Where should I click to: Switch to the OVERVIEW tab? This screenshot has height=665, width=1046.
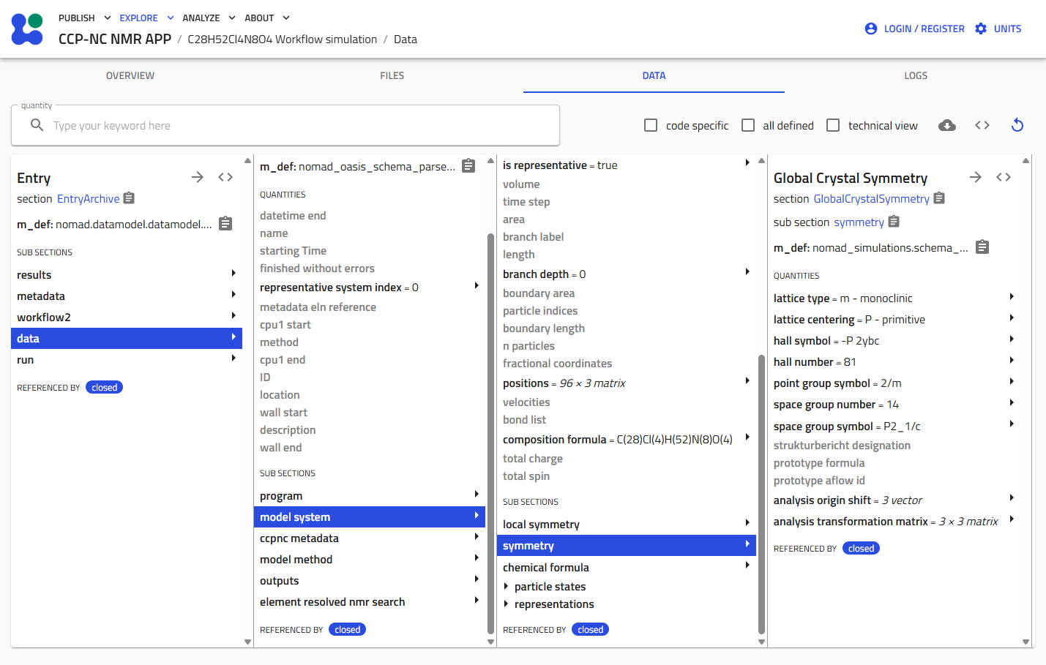(x=130, y=75)
